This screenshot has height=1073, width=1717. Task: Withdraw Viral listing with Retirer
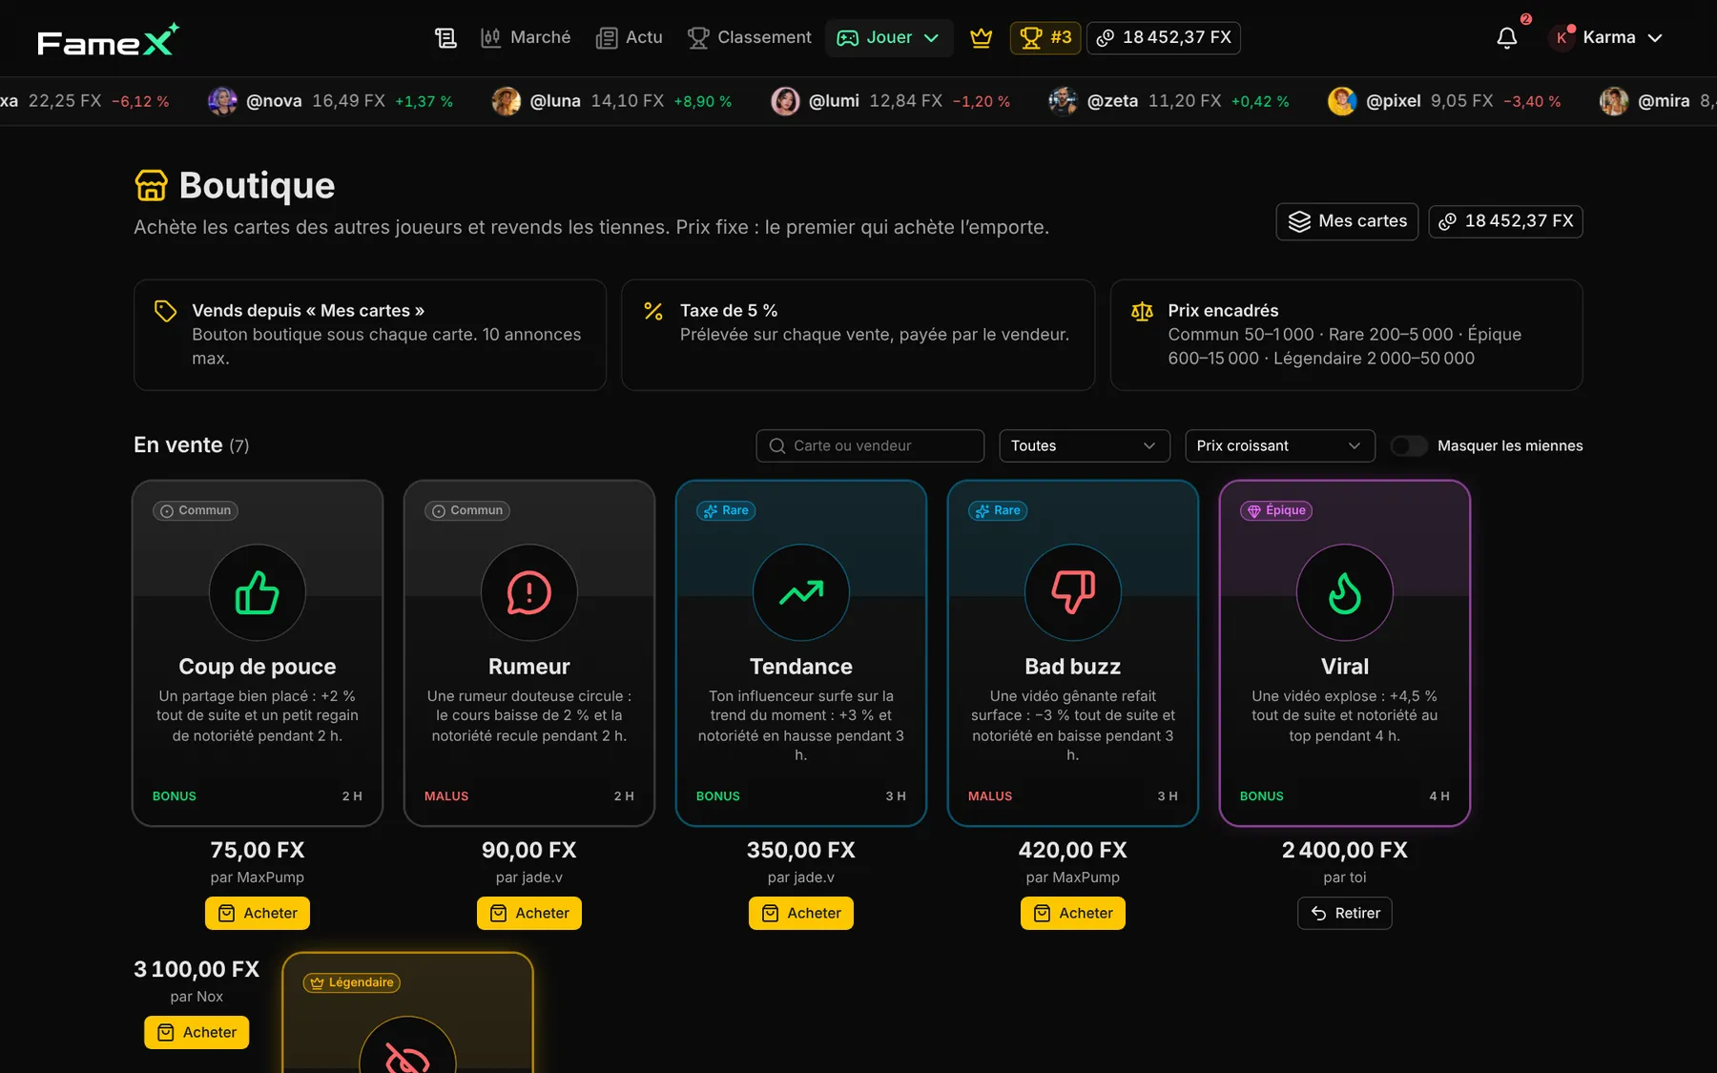1345,913
